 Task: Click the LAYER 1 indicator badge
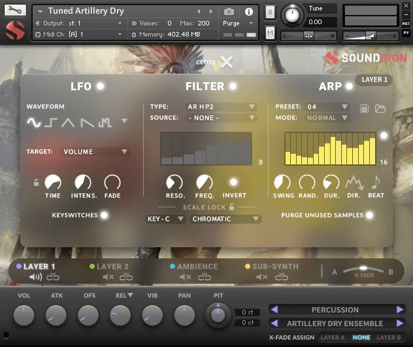[x=374, y=80]
